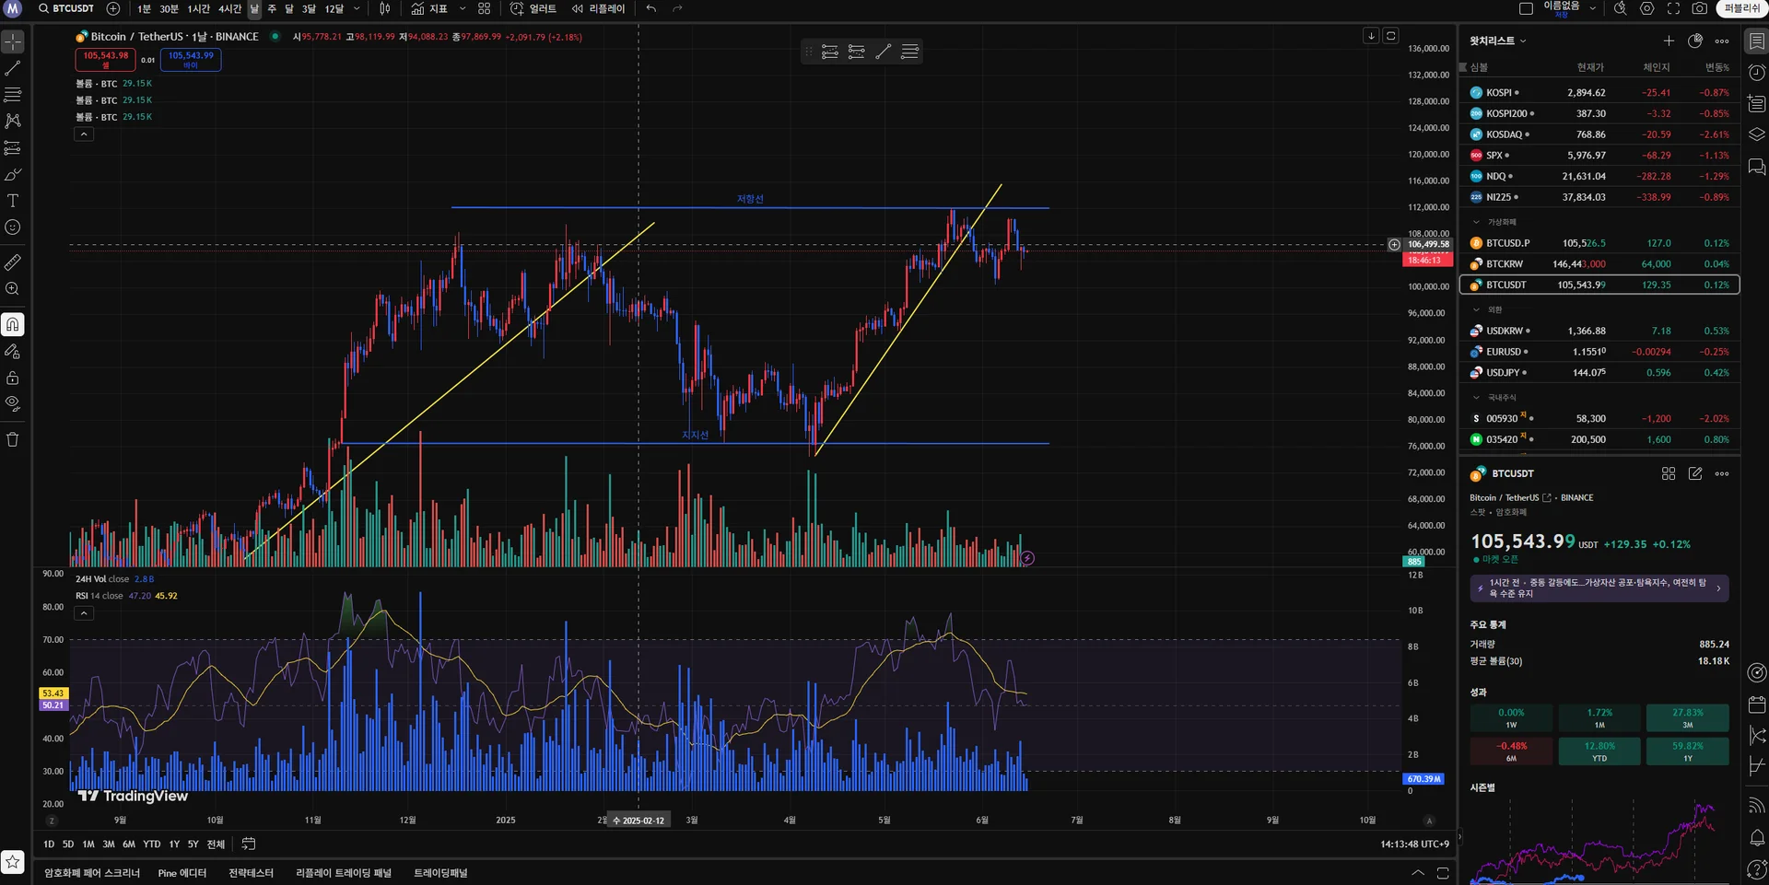Click the publish button at top right
This screenshot has height=885, width=1769.
pos(1741,8)
